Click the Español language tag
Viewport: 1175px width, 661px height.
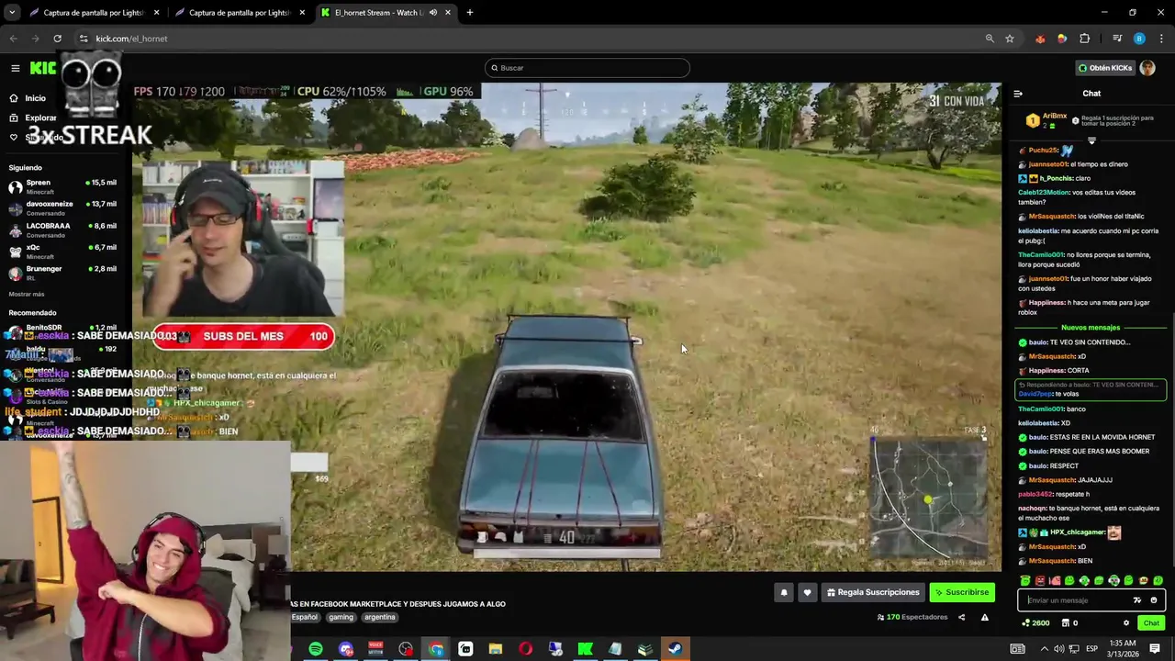click(x=304, y=617)
